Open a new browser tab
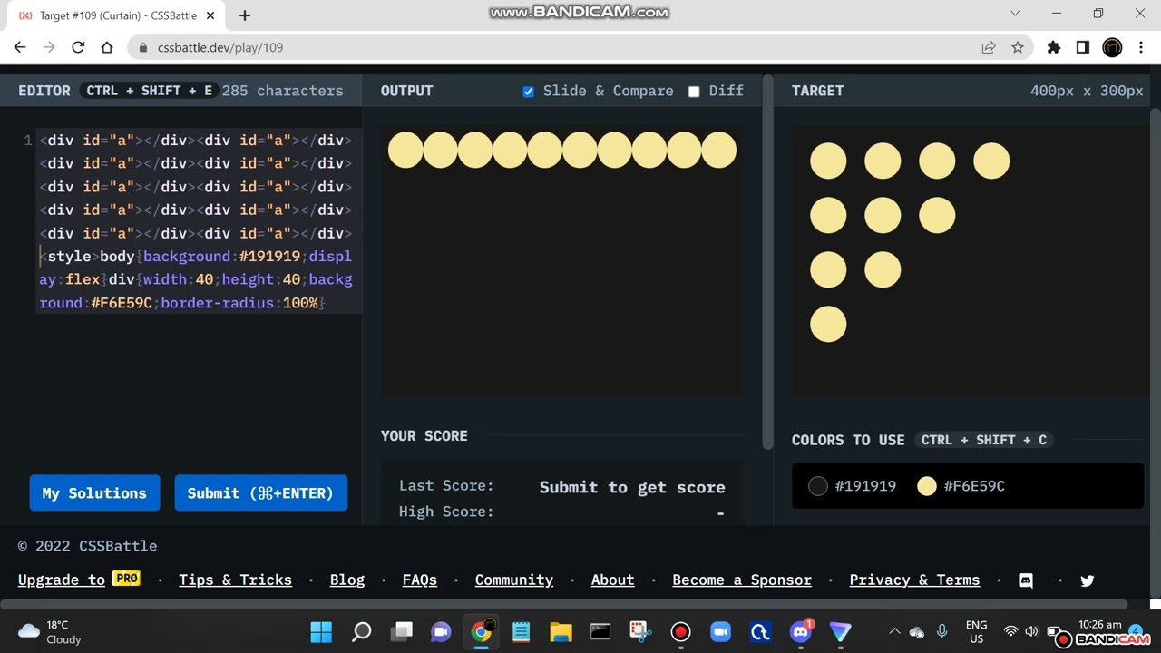This screenshot has width=1161, height=653. pyautogui.click(x=245, y=15)
